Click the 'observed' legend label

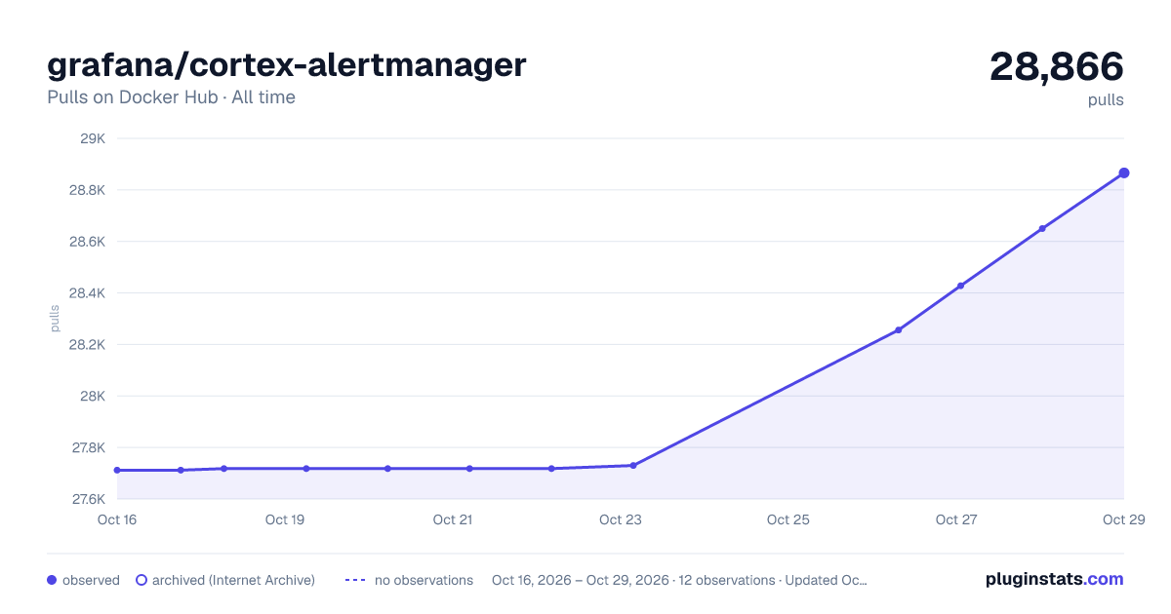[x=91, y=580]
